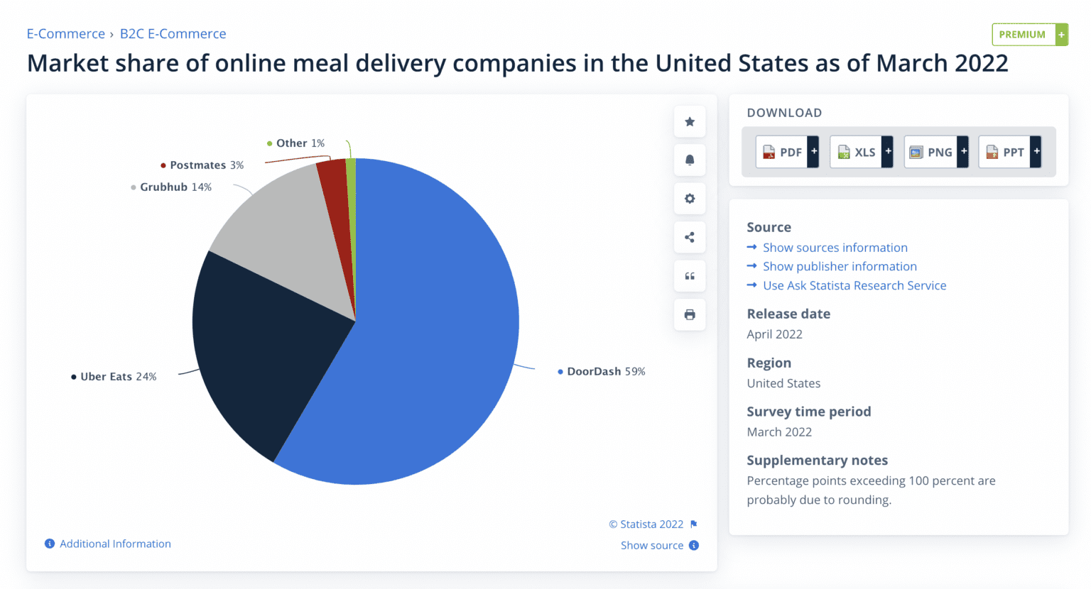Set an alert with the bell icon
Viewport: 1091px width, 589px height.
point(689,160)
